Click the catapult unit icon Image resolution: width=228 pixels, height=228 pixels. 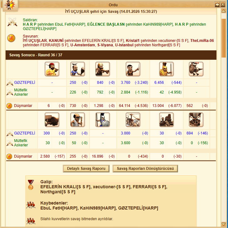166,120
